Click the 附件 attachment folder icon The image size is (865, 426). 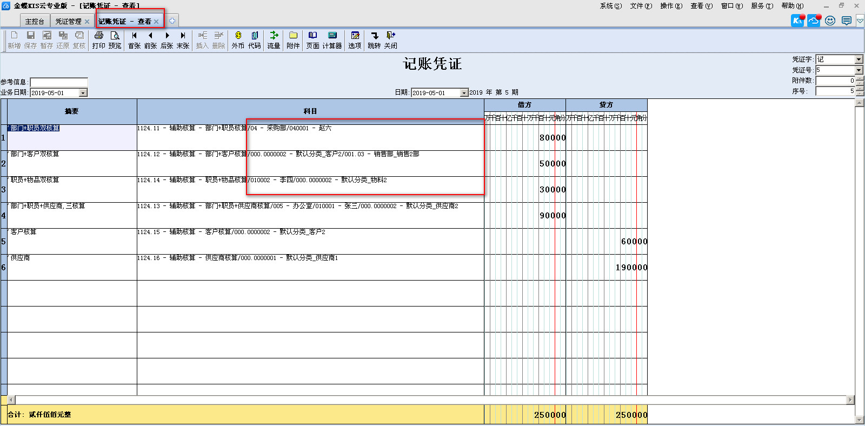click(x=293, y=36)
